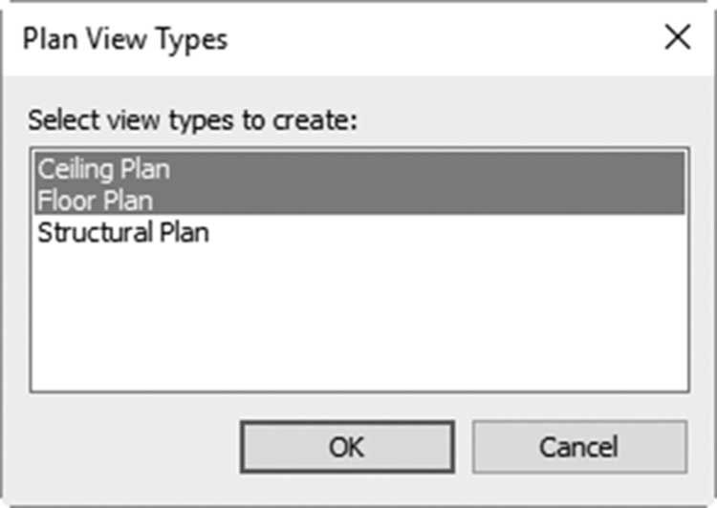Pick the second list item, Floor Plan

click(359, 200)
